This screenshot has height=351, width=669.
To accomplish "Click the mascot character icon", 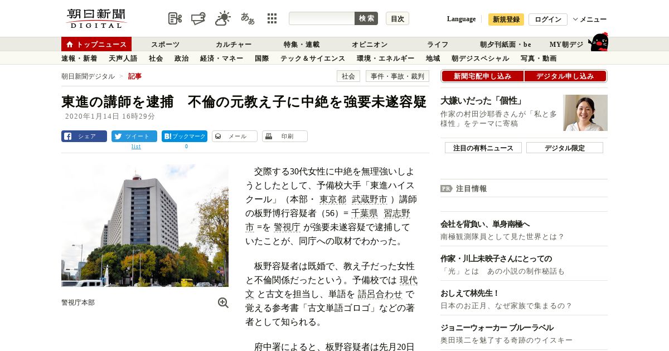I will 598,42.
